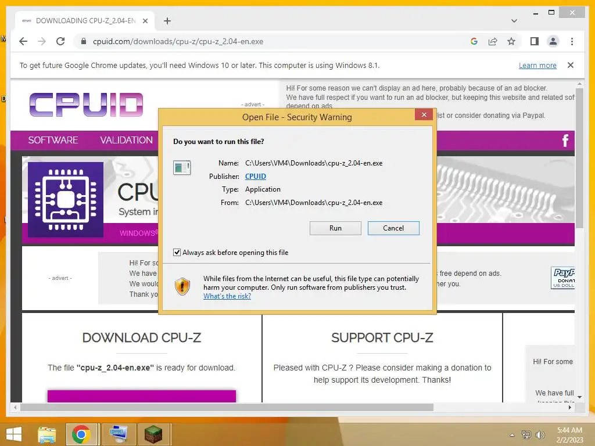
Task: View site security padlock info
Action: click(84, 41)
